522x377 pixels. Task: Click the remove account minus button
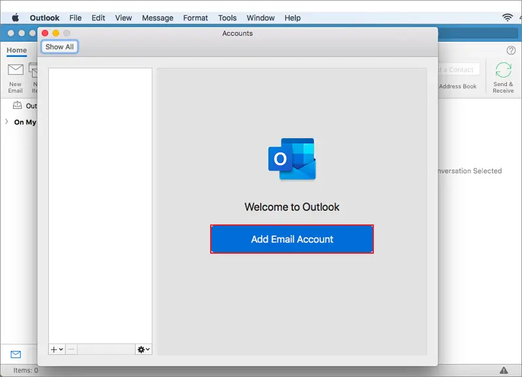(71, 350)
